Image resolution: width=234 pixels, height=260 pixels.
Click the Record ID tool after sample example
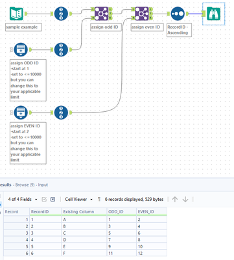61,14
